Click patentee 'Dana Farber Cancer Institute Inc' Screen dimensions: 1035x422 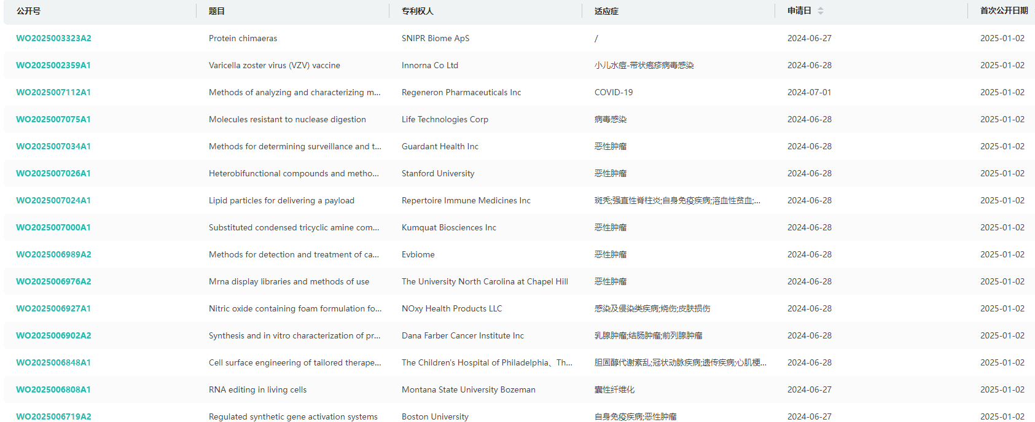(463, 335)
